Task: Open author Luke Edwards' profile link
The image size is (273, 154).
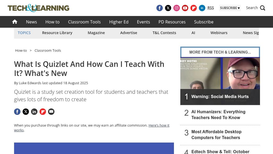Action: (30, 83)
